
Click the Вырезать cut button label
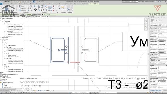(23, 8)
